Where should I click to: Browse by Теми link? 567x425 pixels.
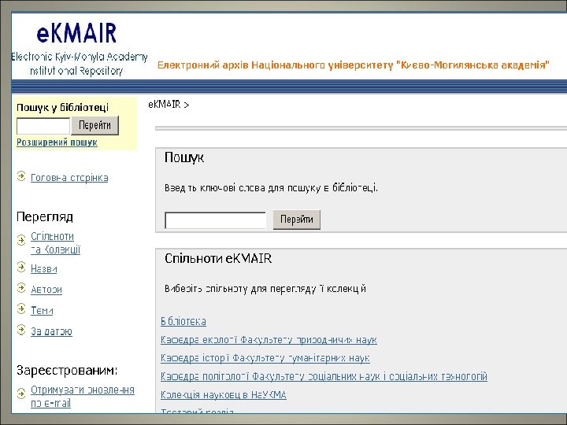coord(42,310)
